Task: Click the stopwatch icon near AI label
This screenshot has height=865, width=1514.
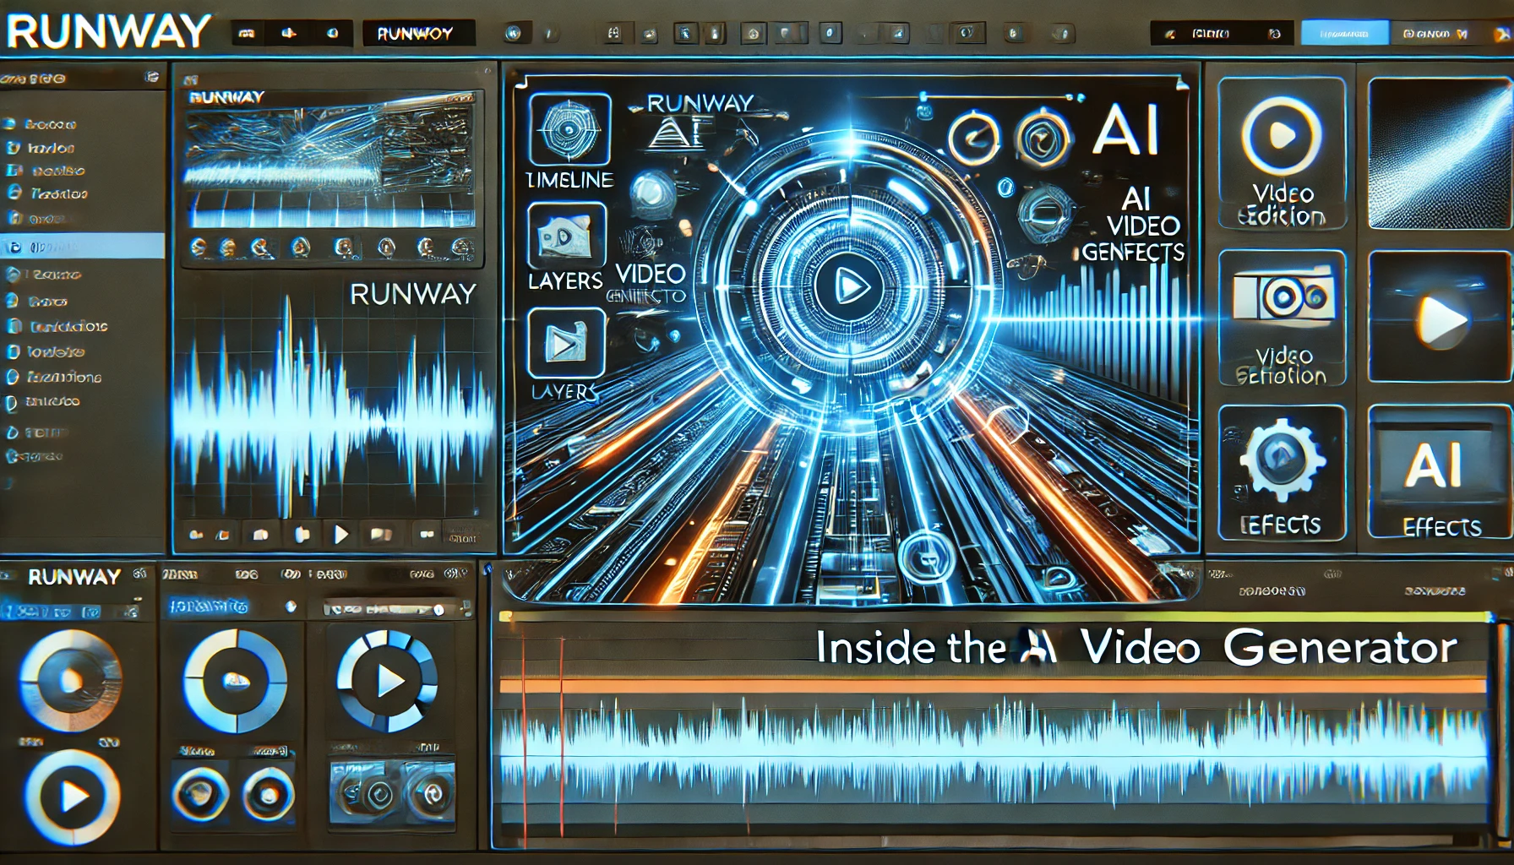Action: click(975, 137)
